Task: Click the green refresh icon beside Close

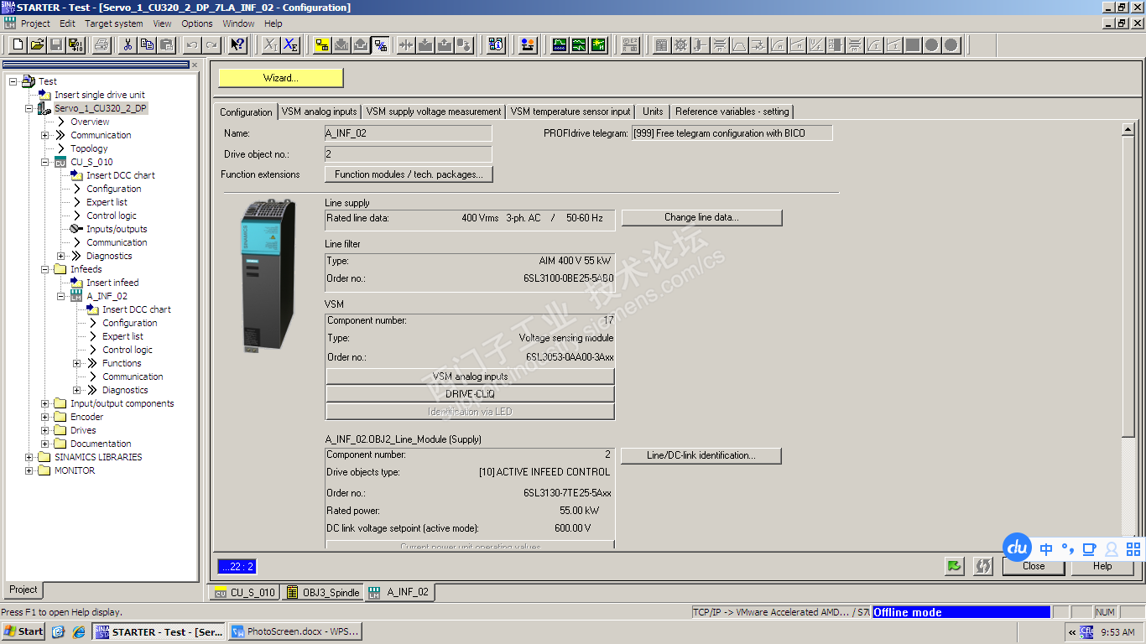Action: pos(955,566)
